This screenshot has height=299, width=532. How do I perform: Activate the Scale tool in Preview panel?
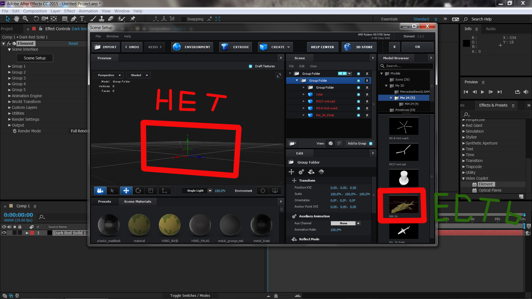[151, 191]
